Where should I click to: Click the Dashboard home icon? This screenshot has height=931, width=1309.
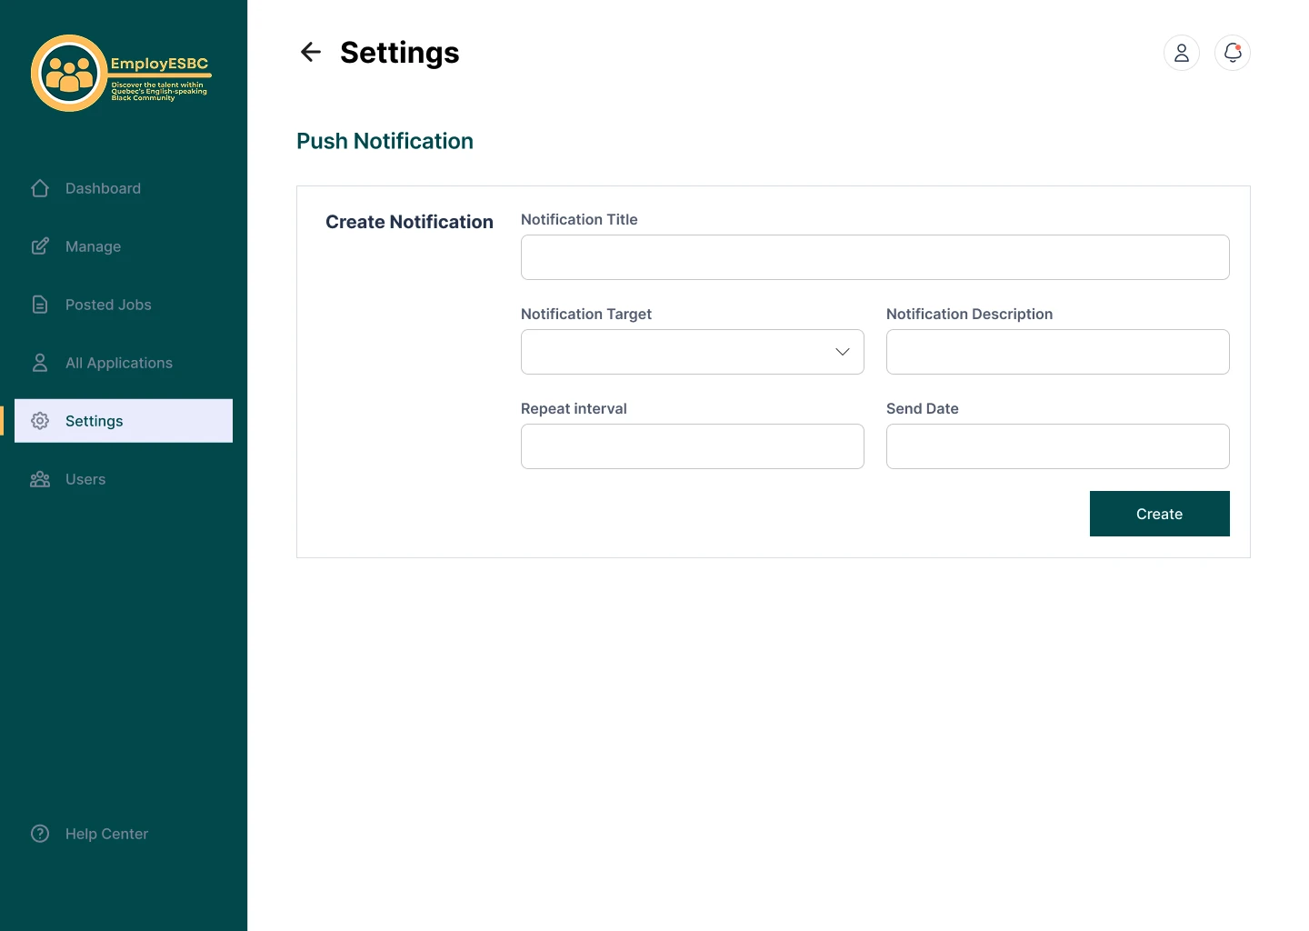(x=40, y=188)
